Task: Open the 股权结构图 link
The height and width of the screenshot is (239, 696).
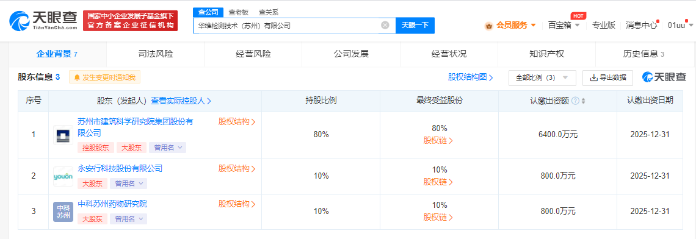Action: pyautogui.click(x=471, y=77)
